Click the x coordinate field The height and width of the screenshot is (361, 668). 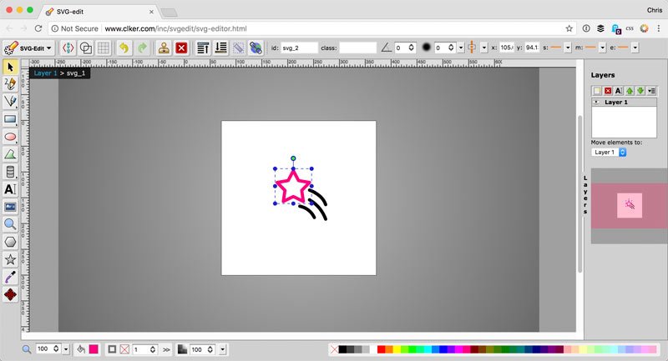[x=507, y=48]
